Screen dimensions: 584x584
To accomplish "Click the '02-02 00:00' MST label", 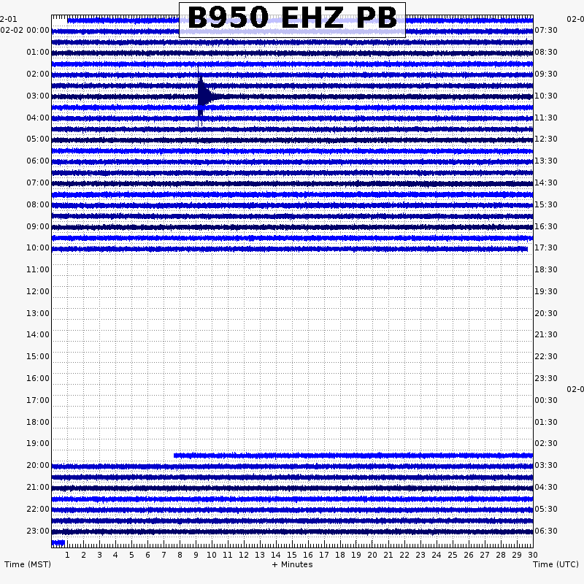I will pos(25,30).
